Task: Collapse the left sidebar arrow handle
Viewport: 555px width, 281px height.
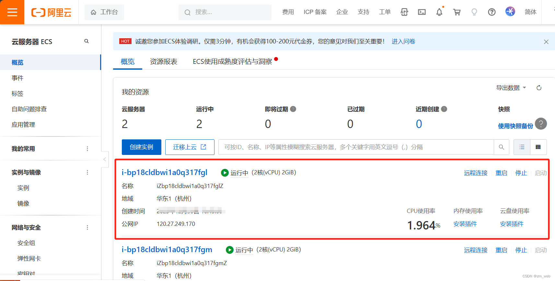Action: [104, 159]
